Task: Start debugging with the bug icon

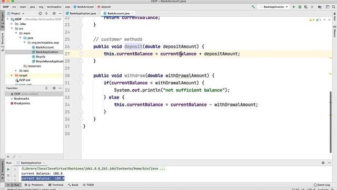Action: (300, 7)
